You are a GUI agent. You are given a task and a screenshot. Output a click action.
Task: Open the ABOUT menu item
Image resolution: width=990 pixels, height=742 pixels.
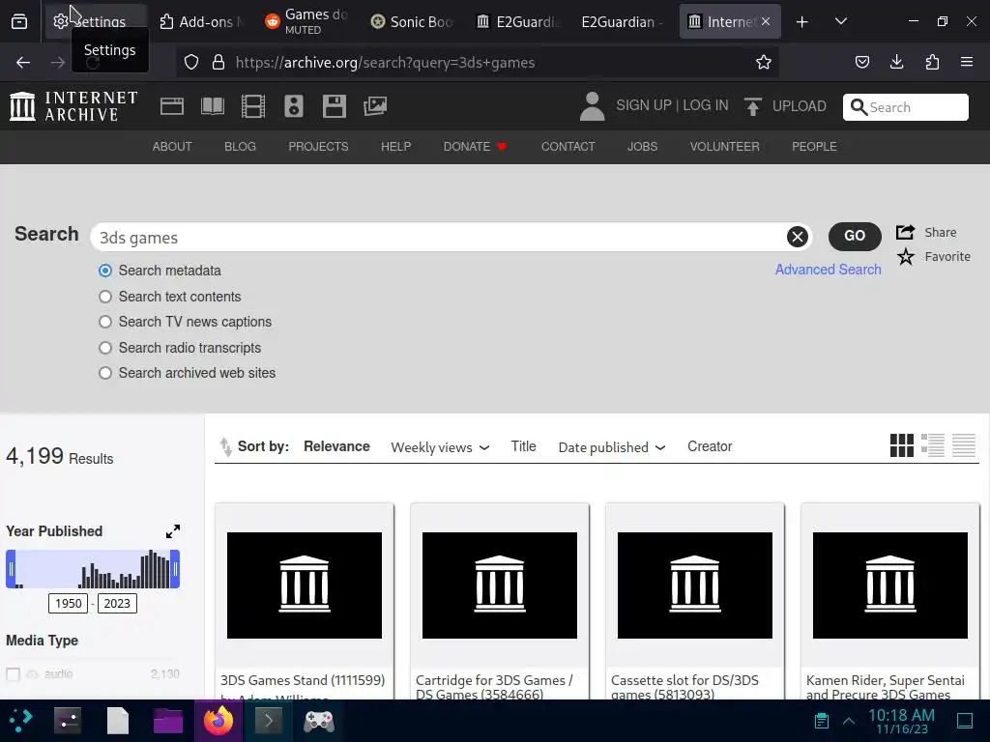click(x=172, y=147)
